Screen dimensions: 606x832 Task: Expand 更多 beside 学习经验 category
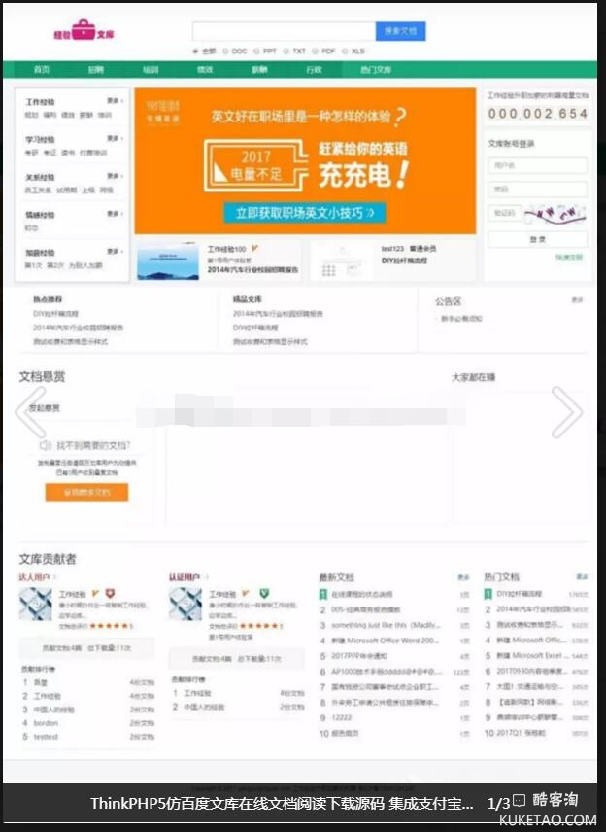(115, 138)
